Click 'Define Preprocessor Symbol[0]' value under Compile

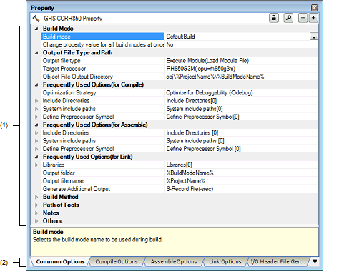202,117
